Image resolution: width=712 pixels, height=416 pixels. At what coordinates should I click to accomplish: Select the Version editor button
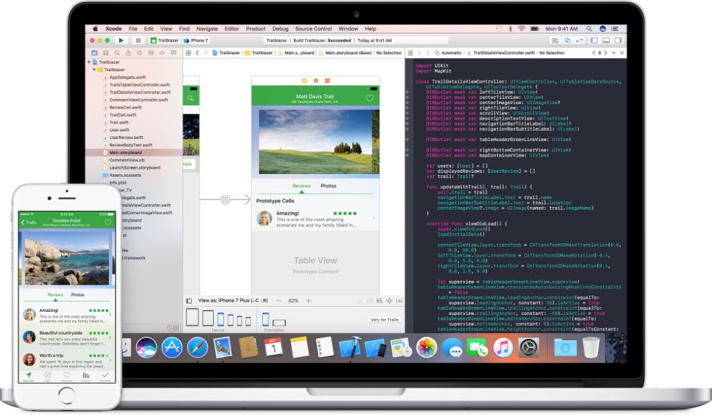(x=579, y=40)
